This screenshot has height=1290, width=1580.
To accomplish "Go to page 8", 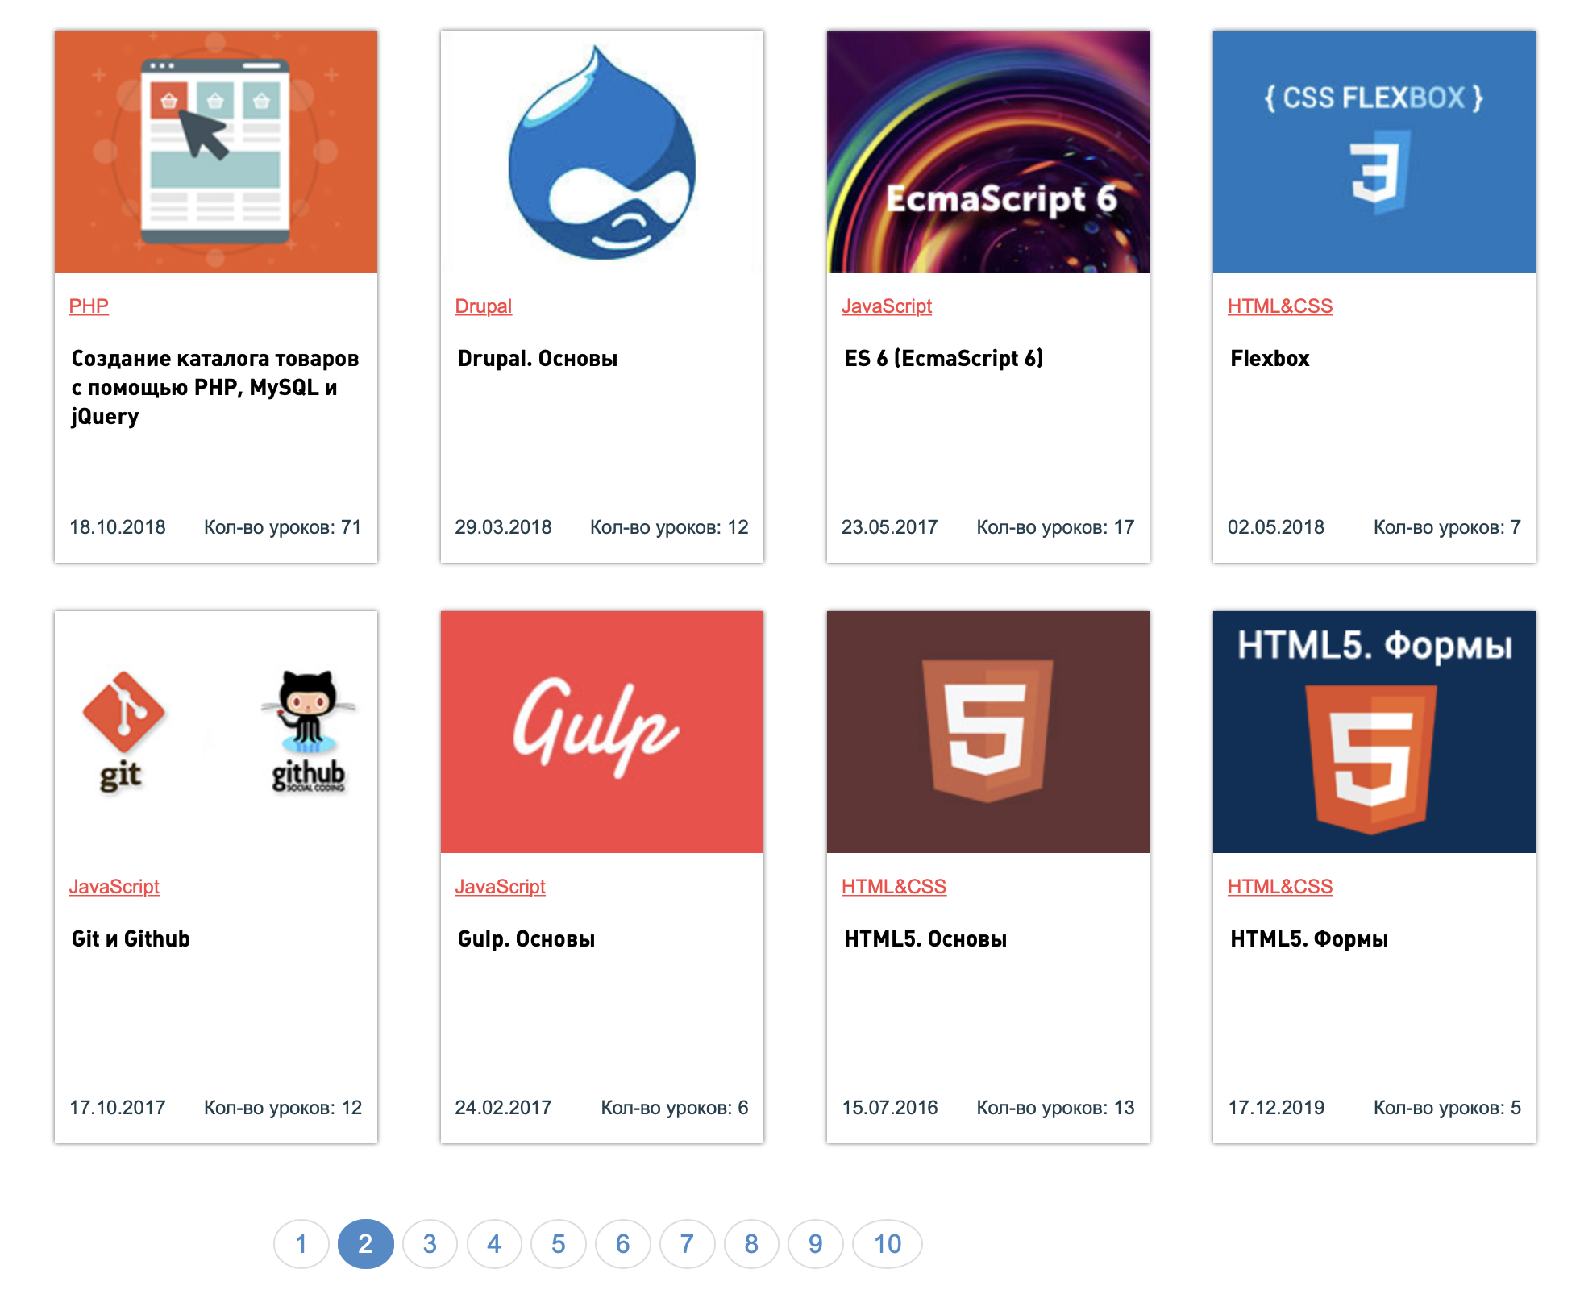I will 751,1244.
